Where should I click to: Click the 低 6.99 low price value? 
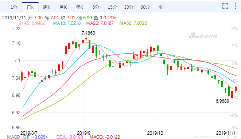click(x=85, y=17)
